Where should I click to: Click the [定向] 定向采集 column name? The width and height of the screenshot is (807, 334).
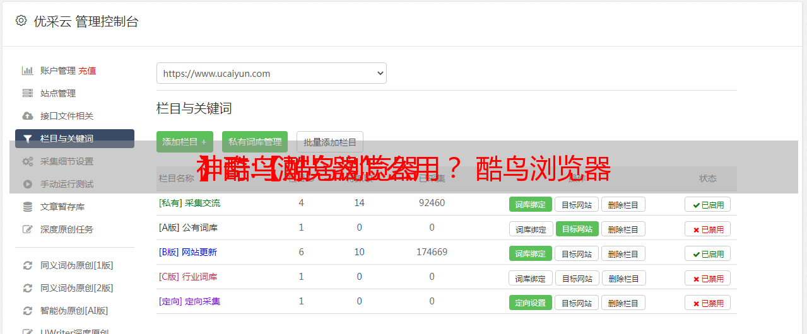pos(189,301)
